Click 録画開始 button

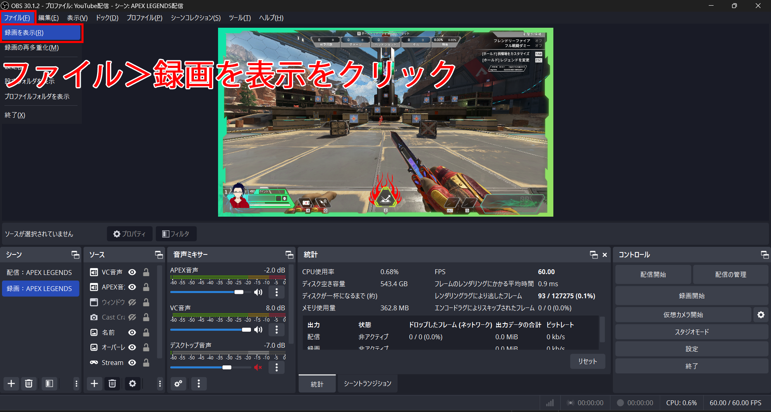click(691, 296)
